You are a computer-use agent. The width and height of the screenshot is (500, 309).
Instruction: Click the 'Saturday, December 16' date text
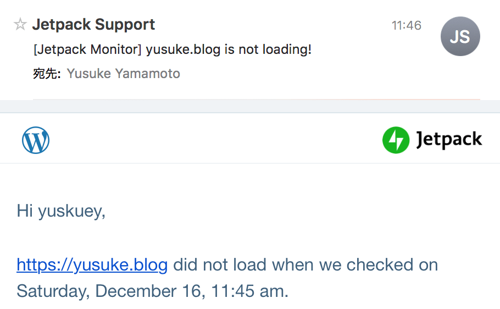coord(109,291)
